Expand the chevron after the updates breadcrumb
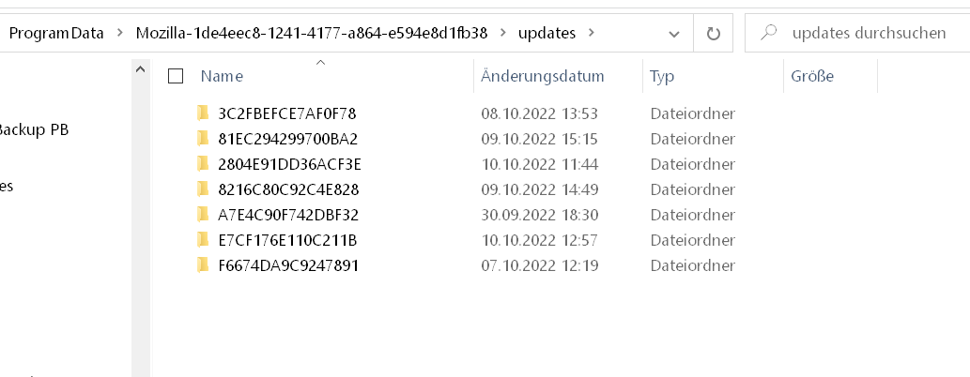970x377 pixels. pyautogui.click(x=591, y=33)
